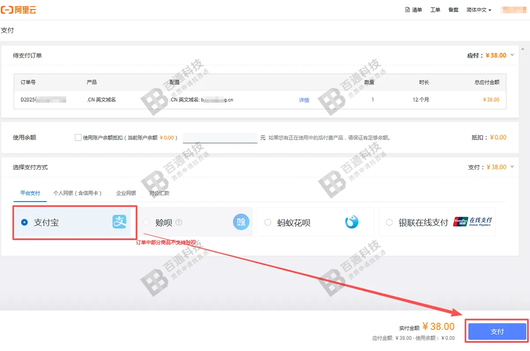
Task: Click the ¥38.00 total in order row
Action: point(491,100)
